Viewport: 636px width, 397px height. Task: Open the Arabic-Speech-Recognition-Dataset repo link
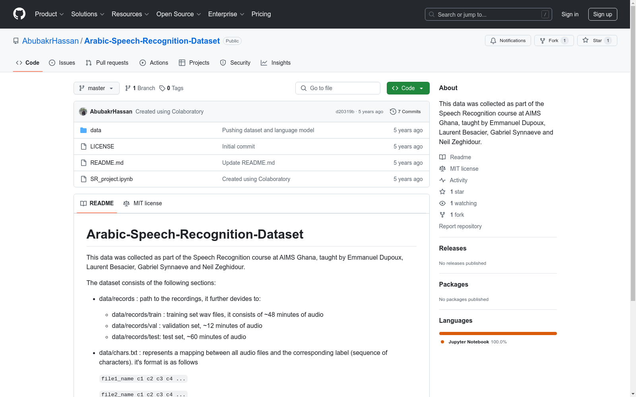coord(152,41)
